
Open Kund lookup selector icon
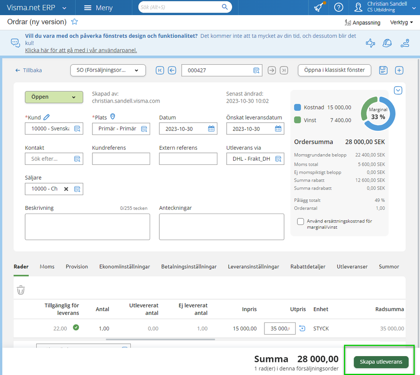pos(77,129)
